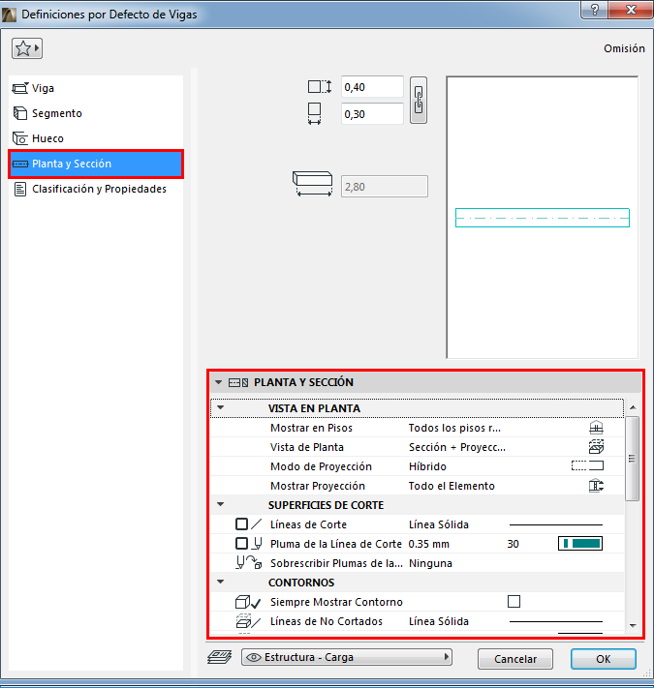Click the scroll down arrow of settings list
The image size is (654, 688).
click(633, 626)
